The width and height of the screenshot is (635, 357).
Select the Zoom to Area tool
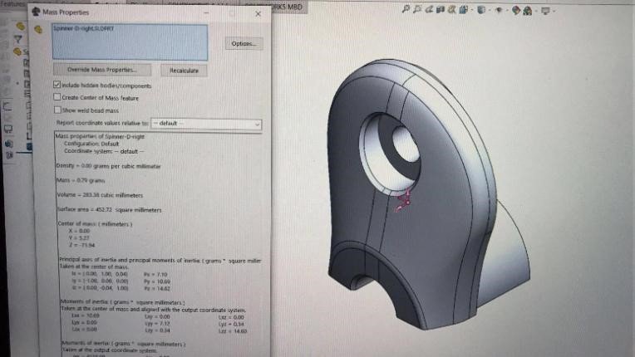point(417,9)
